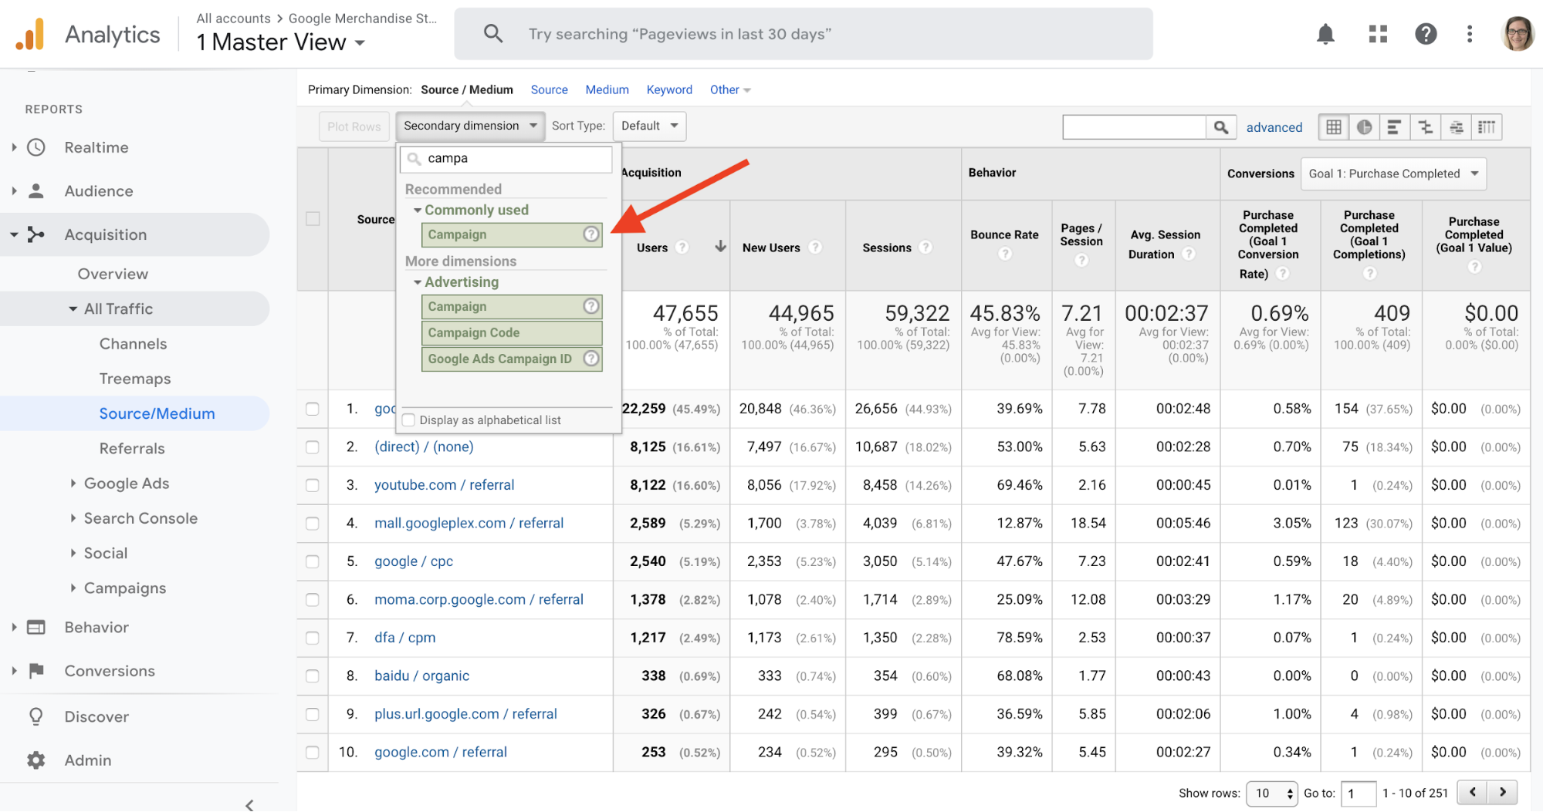Image resolution: width=1543 pixels, height=812 pixels.
Task: Tick the select-all header checkbox
Action: tap(313, 218)
